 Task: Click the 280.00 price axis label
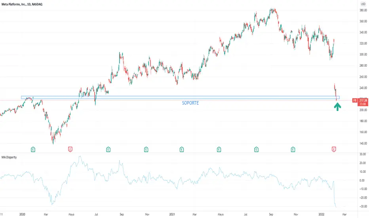point(363,65)
